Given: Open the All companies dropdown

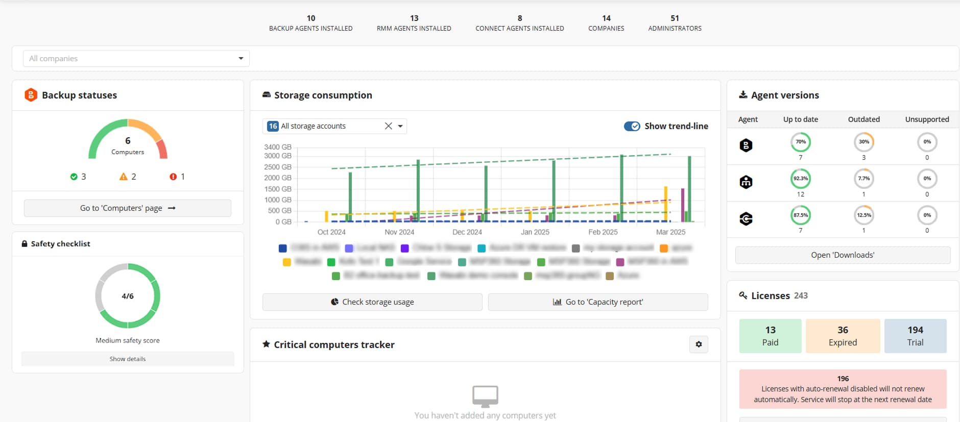Looking at the screenshot, I should pyautogui.click(x=136, y=59).
